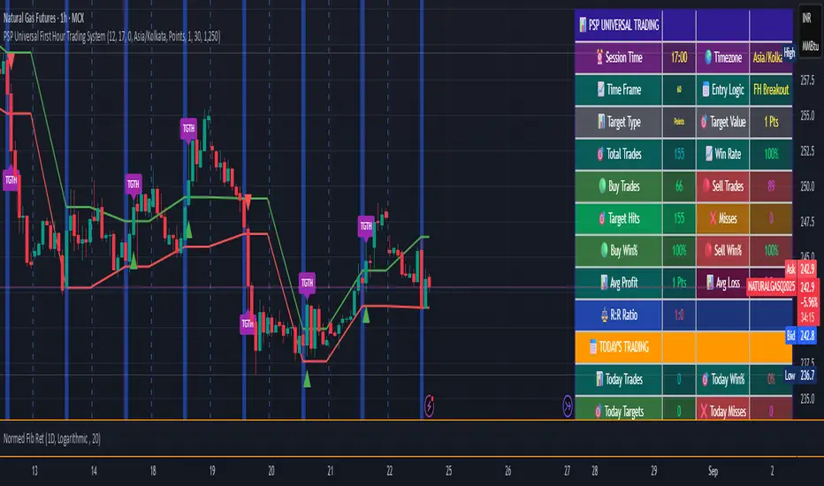Click the 25 date on the time axis
824x486 pixels.
point(448,471)
